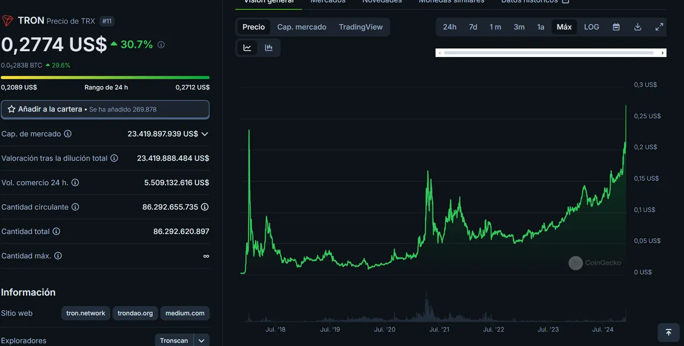Click right arrow of horizontal scrollbar
The height and width of the screenshot is (346, 684).
(663, 53)
